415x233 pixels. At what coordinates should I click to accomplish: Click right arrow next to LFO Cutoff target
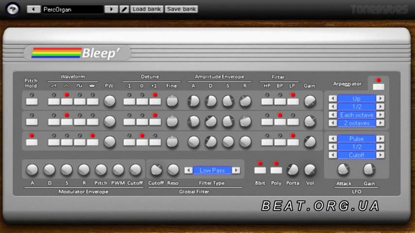(381, 155)
